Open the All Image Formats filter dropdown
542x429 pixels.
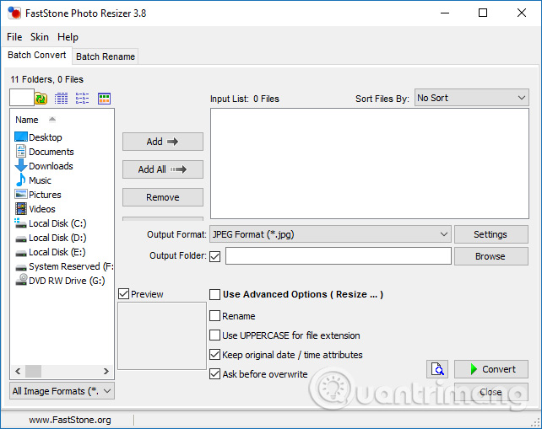(x=62, y=391)
